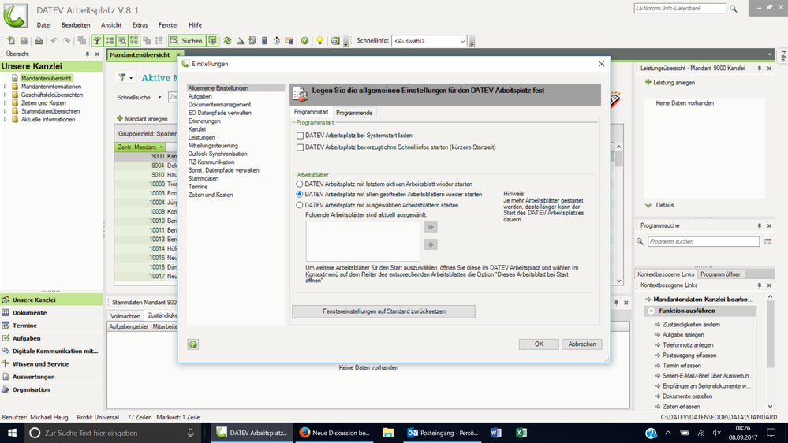This screenshot has height=443, width=788.
Task: Select start with letztem aktiven Arbeitsblatt
Action: point(300,184)
